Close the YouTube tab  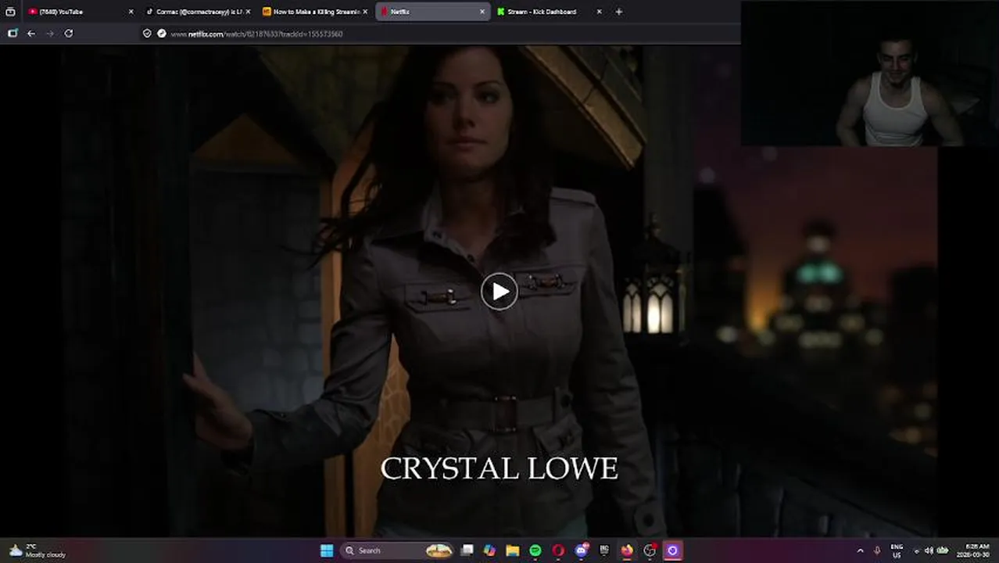click(131, 12)
